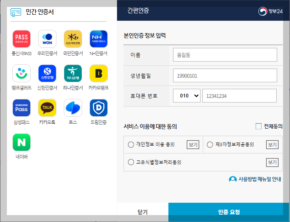Choose the 카카오톡 TALK icon
The height and width of the screenshot is (222, 290).
click(47, 108)
